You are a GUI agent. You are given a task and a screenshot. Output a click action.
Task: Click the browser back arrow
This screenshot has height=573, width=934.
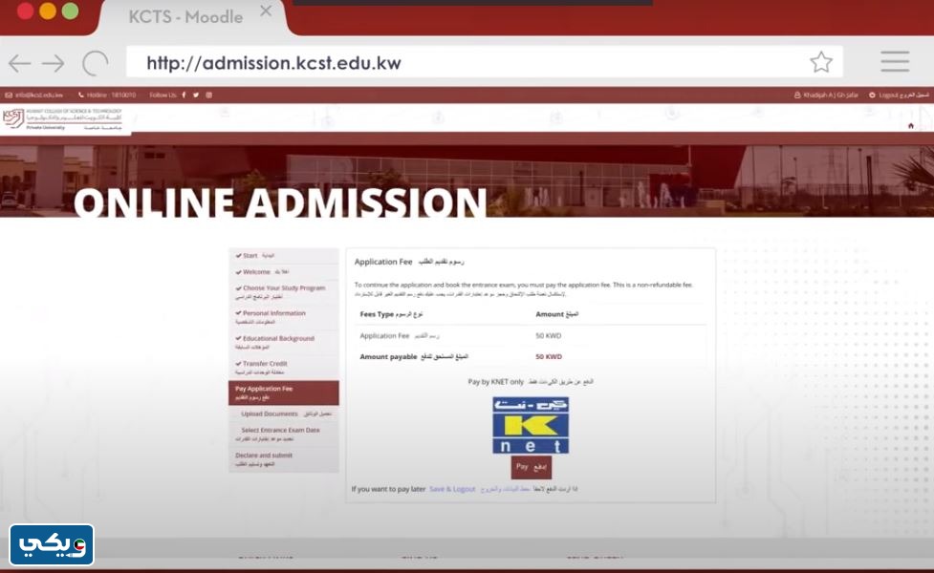click(19, 64)
